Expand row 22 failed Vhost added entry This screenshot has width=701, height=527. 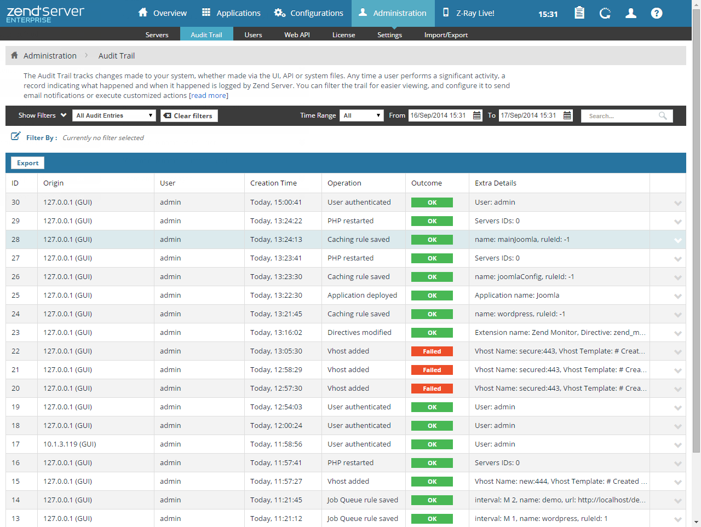tap(677, 352)
